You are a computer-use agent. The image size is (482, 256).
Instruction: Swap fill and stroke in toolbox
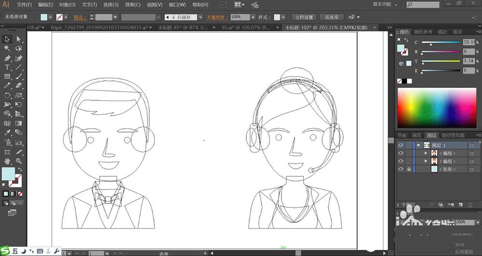(20, 169)
